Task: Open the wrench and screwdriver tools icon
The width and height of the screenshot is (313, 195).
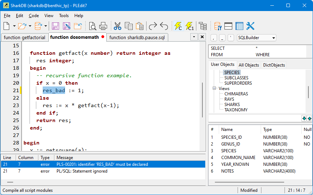Action: [250, 26]
